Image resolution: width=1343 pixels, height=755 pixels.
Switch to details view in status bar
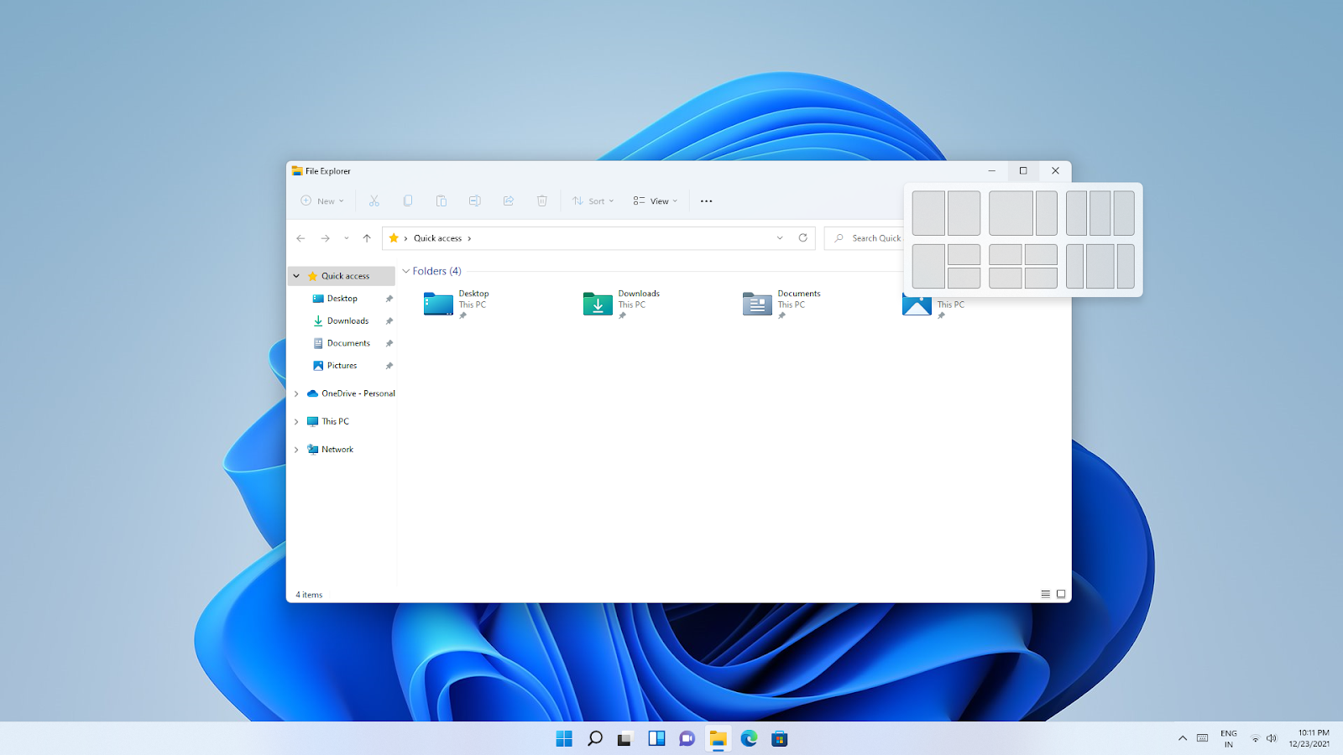pos(1046,594)
